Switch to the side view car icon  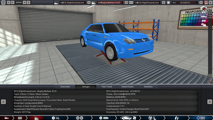[204, 17]
